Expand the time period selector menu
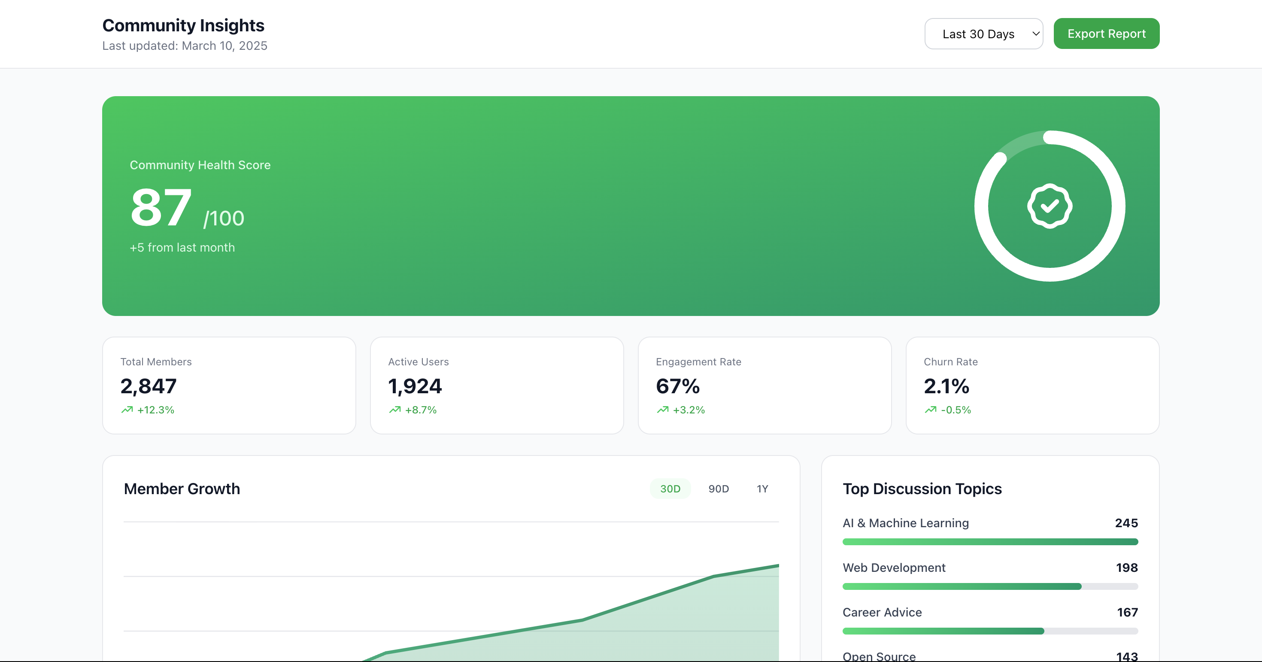The width and height of the screenshot is (1262, 662). pos(984,33)
